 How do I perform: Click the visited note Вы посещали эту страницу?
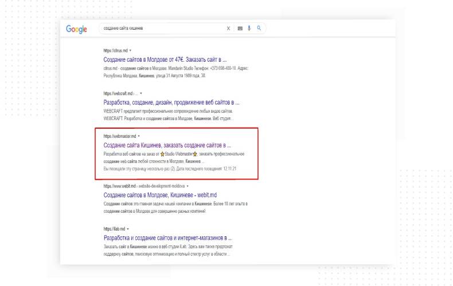(170, 169)
